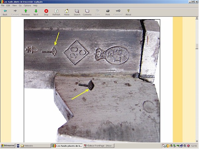Click the Password key icon
The width and height of the screenshot is (199, 149).
click(x=118, y=11)
